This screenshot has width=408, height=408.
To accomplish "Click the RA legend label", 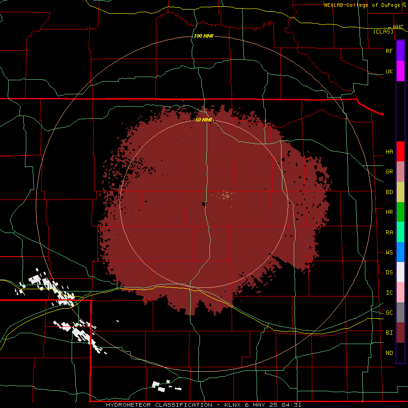I will (389, 233).
